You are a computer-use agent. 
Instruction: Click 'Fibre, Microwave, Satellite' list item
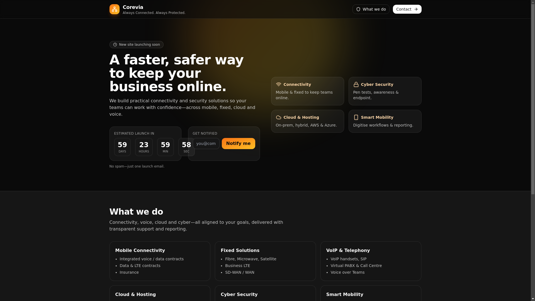click(x=251, y=259)
